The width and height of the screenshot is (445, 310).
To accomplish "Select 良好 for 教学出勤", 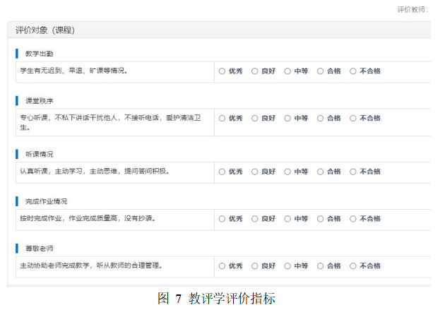I will point(255,71).
